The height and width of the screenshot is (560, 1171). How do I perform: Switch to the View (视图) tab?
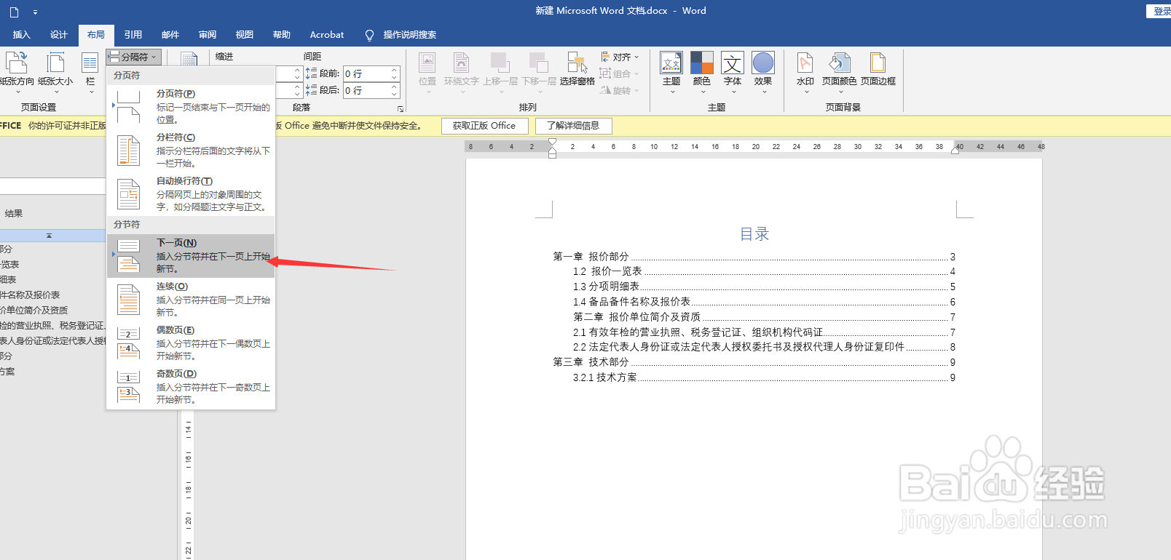245,34
